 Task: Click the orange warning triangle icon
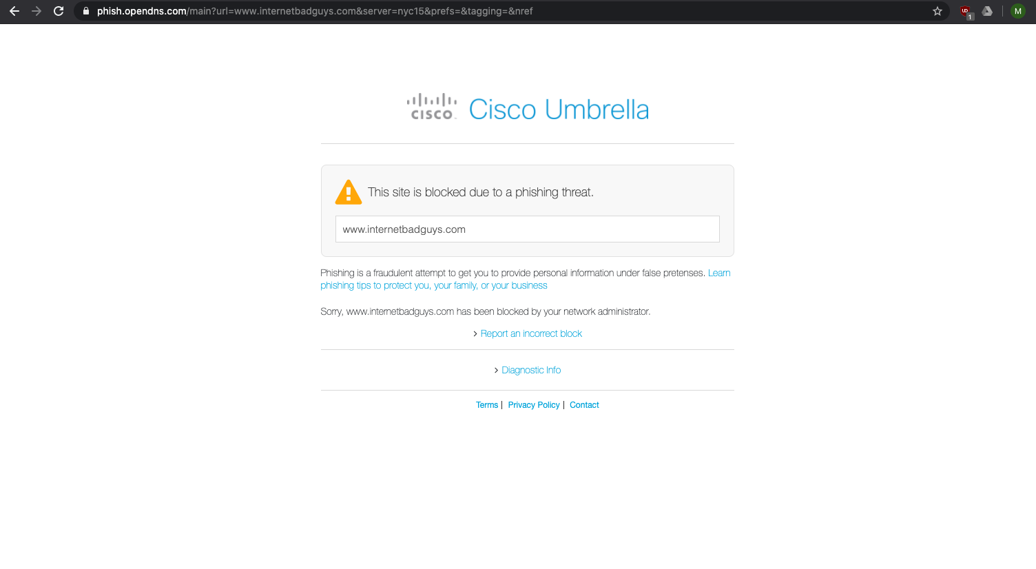pyautogui.click(x=349, y=192)
